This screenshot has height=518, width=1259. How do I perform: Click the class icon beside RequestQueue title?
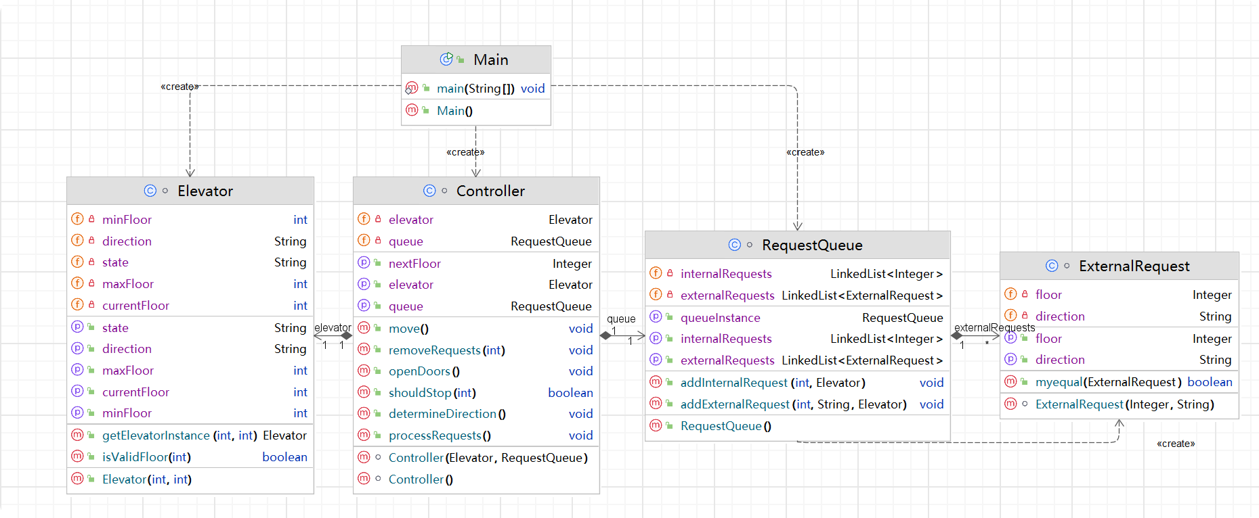click(x=735, y=245)
